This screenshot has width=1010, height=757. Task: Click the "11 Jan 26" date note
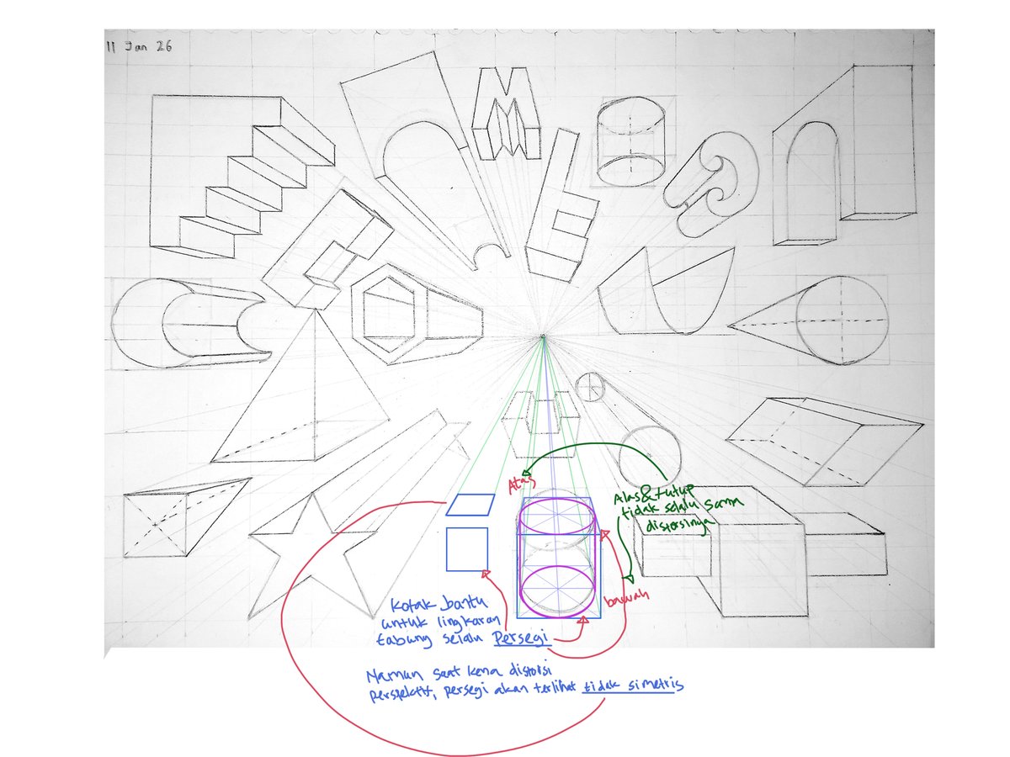pos(141,48)
